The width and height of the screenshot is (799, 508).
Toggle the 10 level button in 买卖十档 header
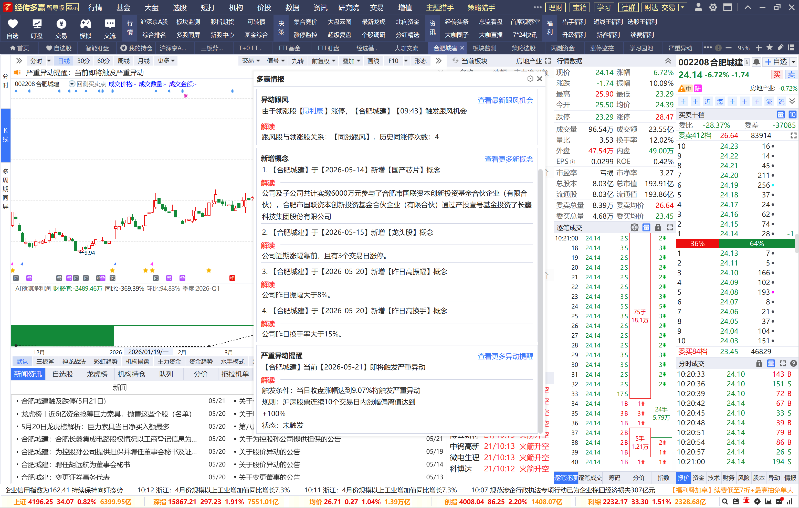coord(792,115)
